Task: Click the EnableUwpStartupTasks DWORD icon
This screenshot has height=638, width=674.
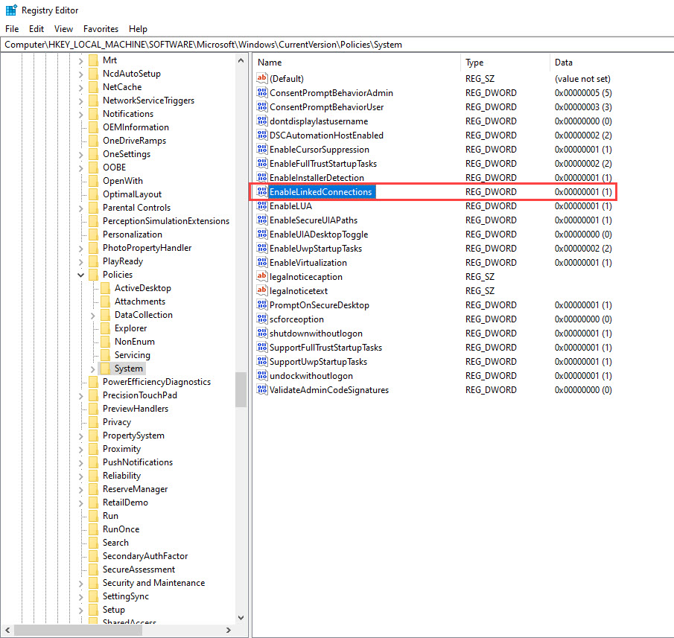Action: point(261,249)
